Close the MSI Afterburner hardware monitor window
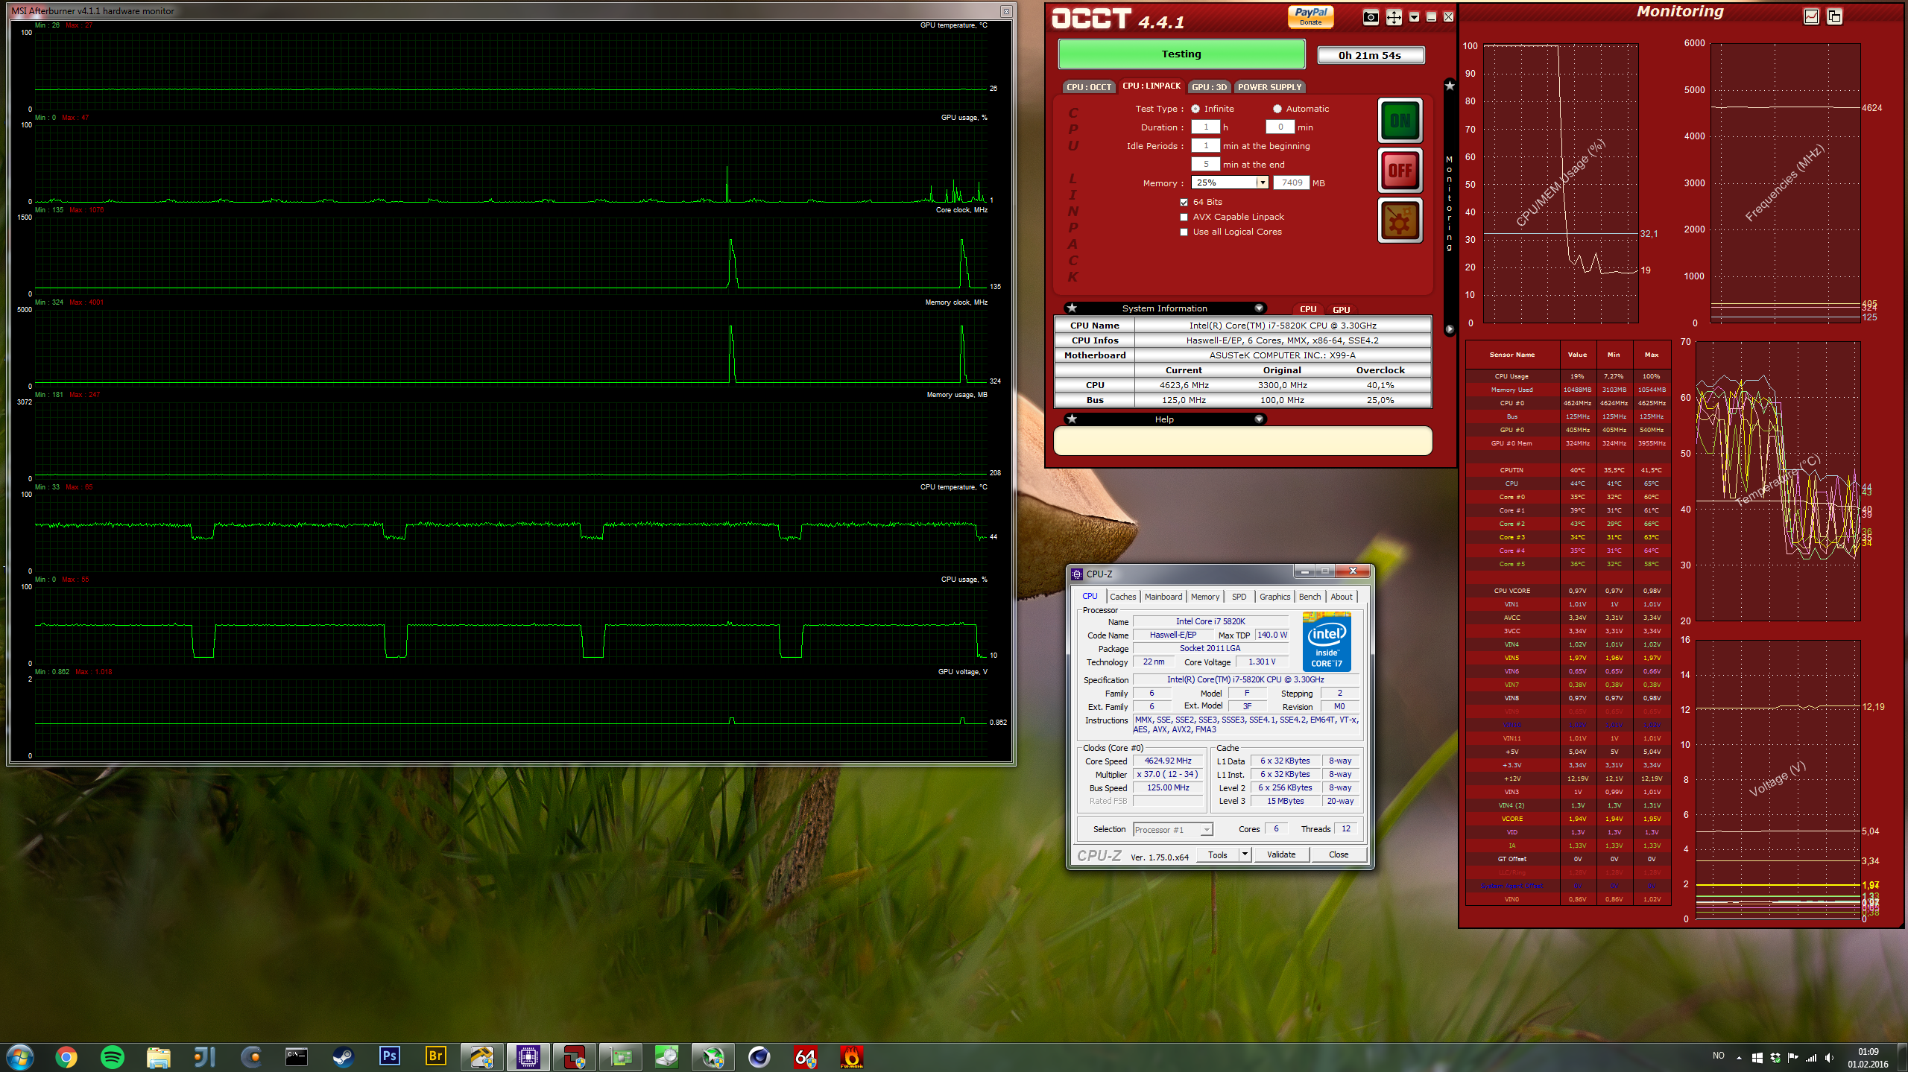This screenshot has width=1908, height=1072. [x=1006, y=11]
